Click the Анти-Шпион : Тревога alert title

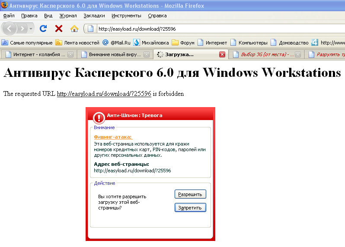(x=134, y=115)
